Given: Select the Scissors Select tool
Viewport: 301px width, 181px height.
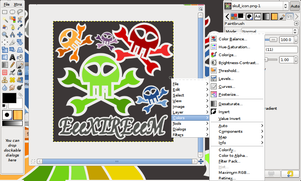Looking at the screenshot, I should [x=20, y=20].
